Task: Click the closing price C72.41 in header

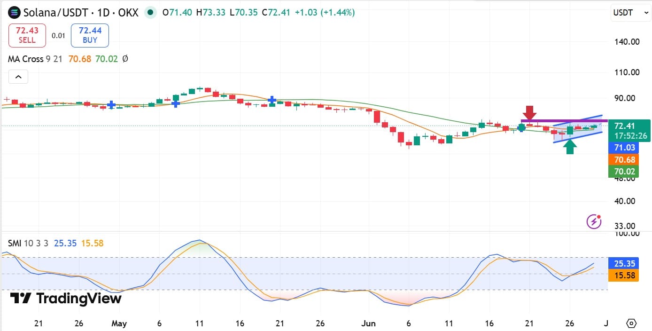Action: [x=276, y=13]
